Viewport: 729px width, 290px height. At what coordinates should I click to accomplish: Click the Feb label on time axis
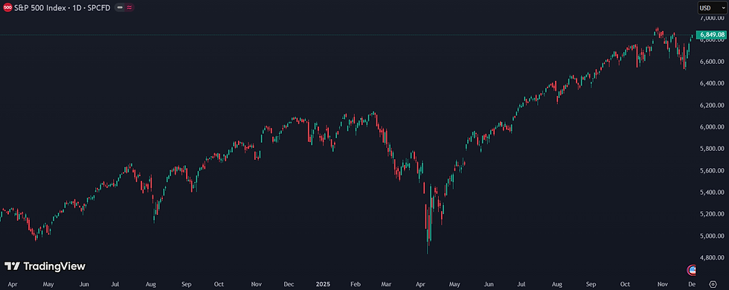(356, 283)
